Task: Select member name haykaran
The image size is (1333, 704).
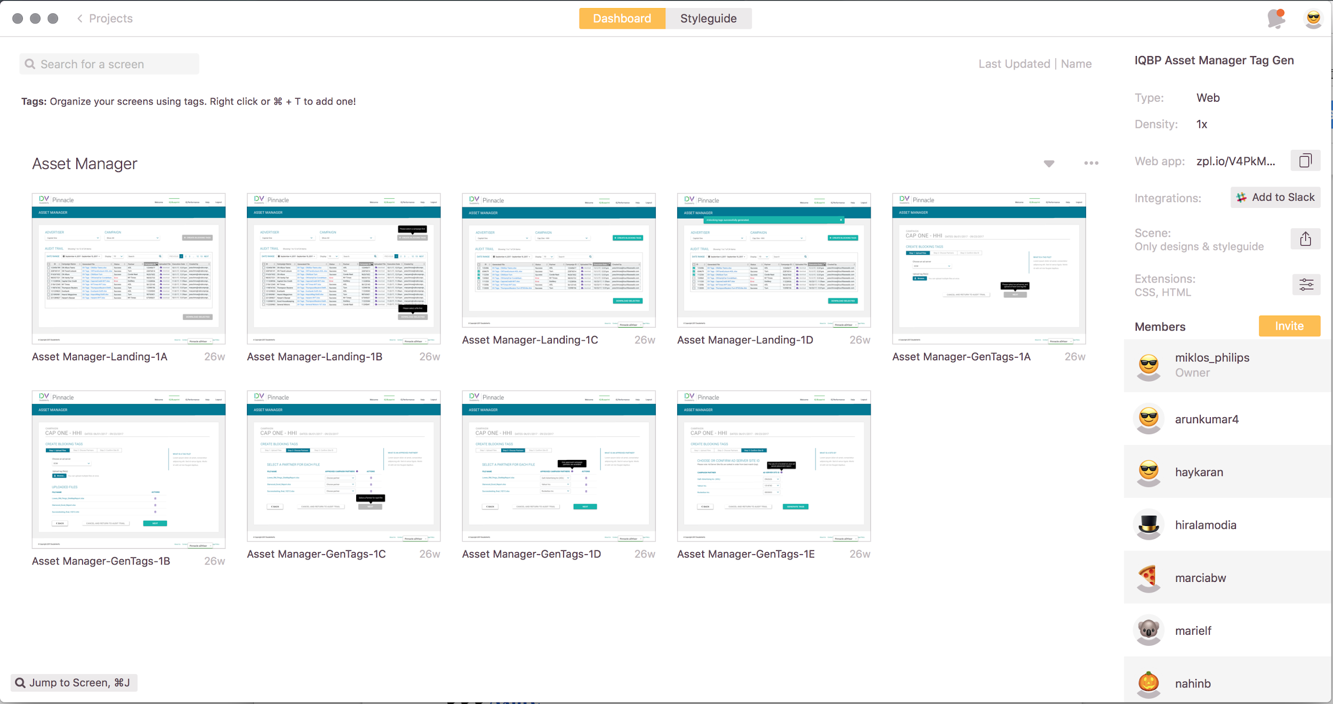Action: pos(1199,472)
